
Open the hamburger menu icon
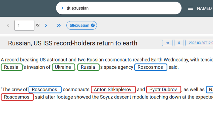click(x=190, y=8)
